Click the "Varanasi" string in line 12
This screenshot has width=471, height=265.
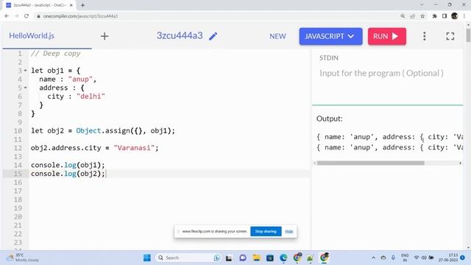point(134,148)
